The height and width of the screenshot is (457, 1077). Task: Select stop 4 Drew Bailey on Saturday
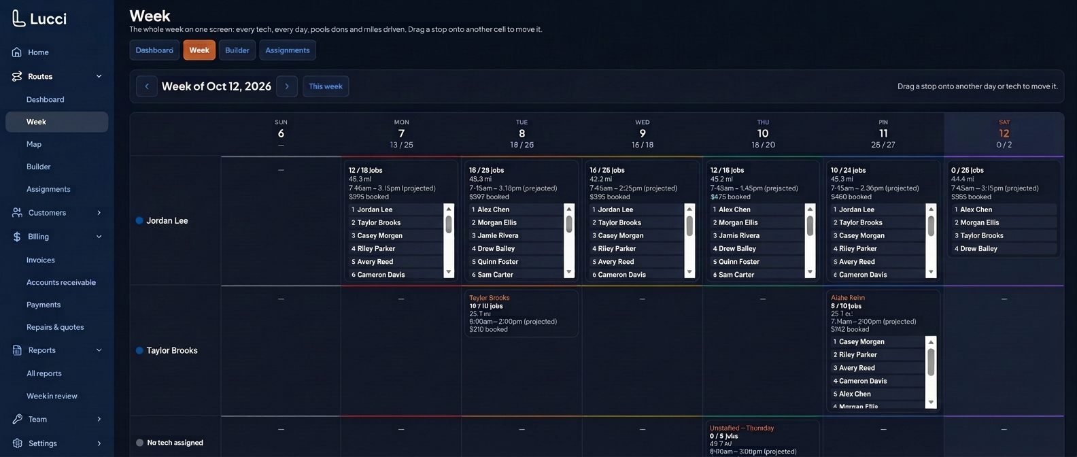pyautogui.click(x=1004, y=249)
